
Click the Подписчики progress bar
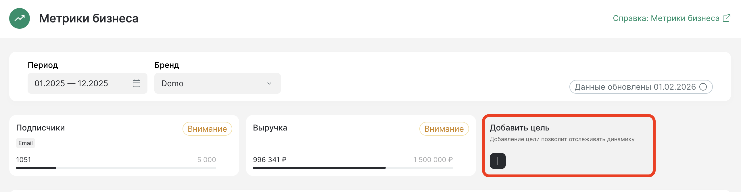(116, 168)
